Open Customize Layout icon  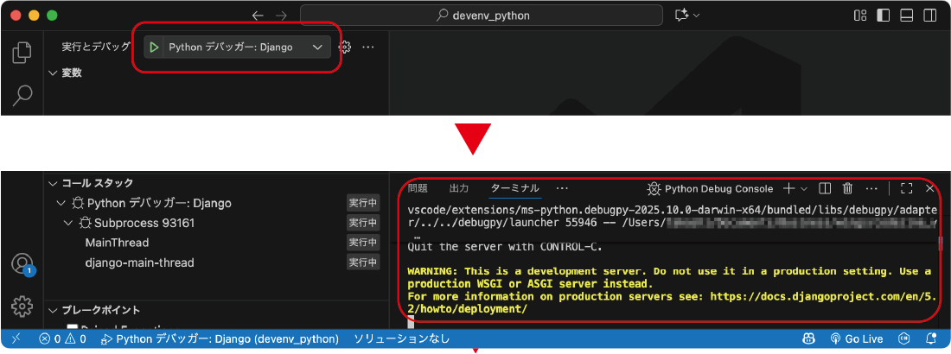(860, 16)
